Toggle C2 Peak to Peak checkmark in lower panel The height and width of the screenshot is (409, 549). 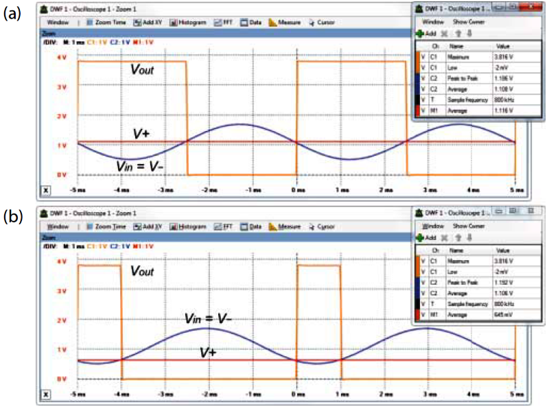point(423,281)
